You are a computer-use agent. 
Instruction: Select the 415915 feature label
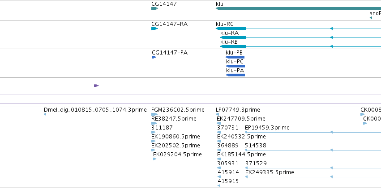click(x=228, y=181)
